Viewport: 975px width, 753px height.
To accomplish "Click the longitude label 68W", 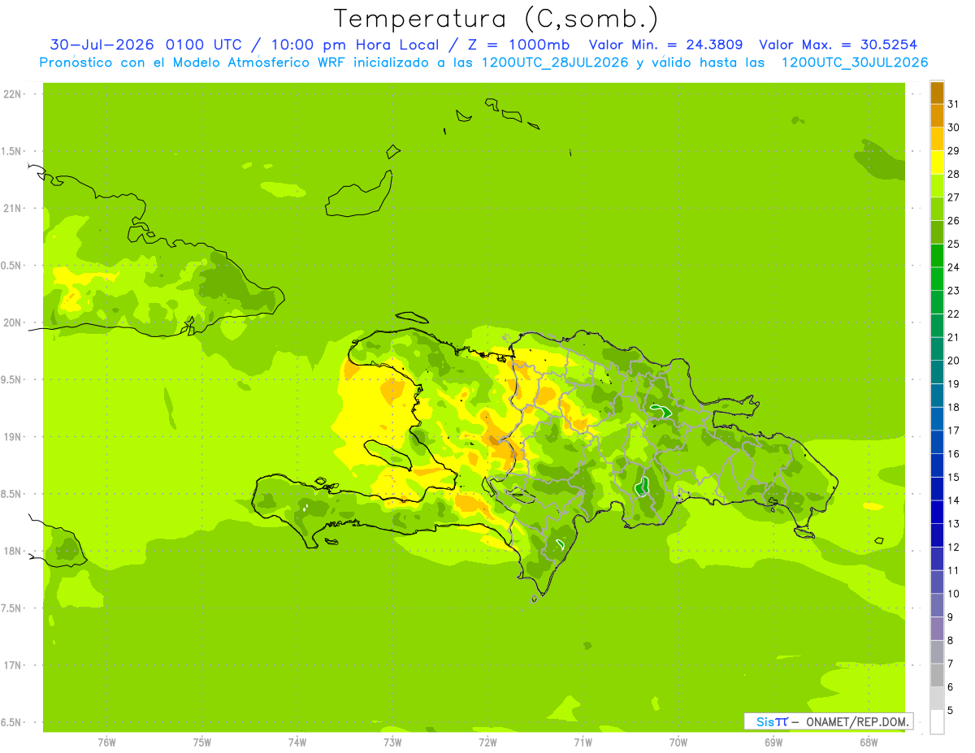I will 869,742.
